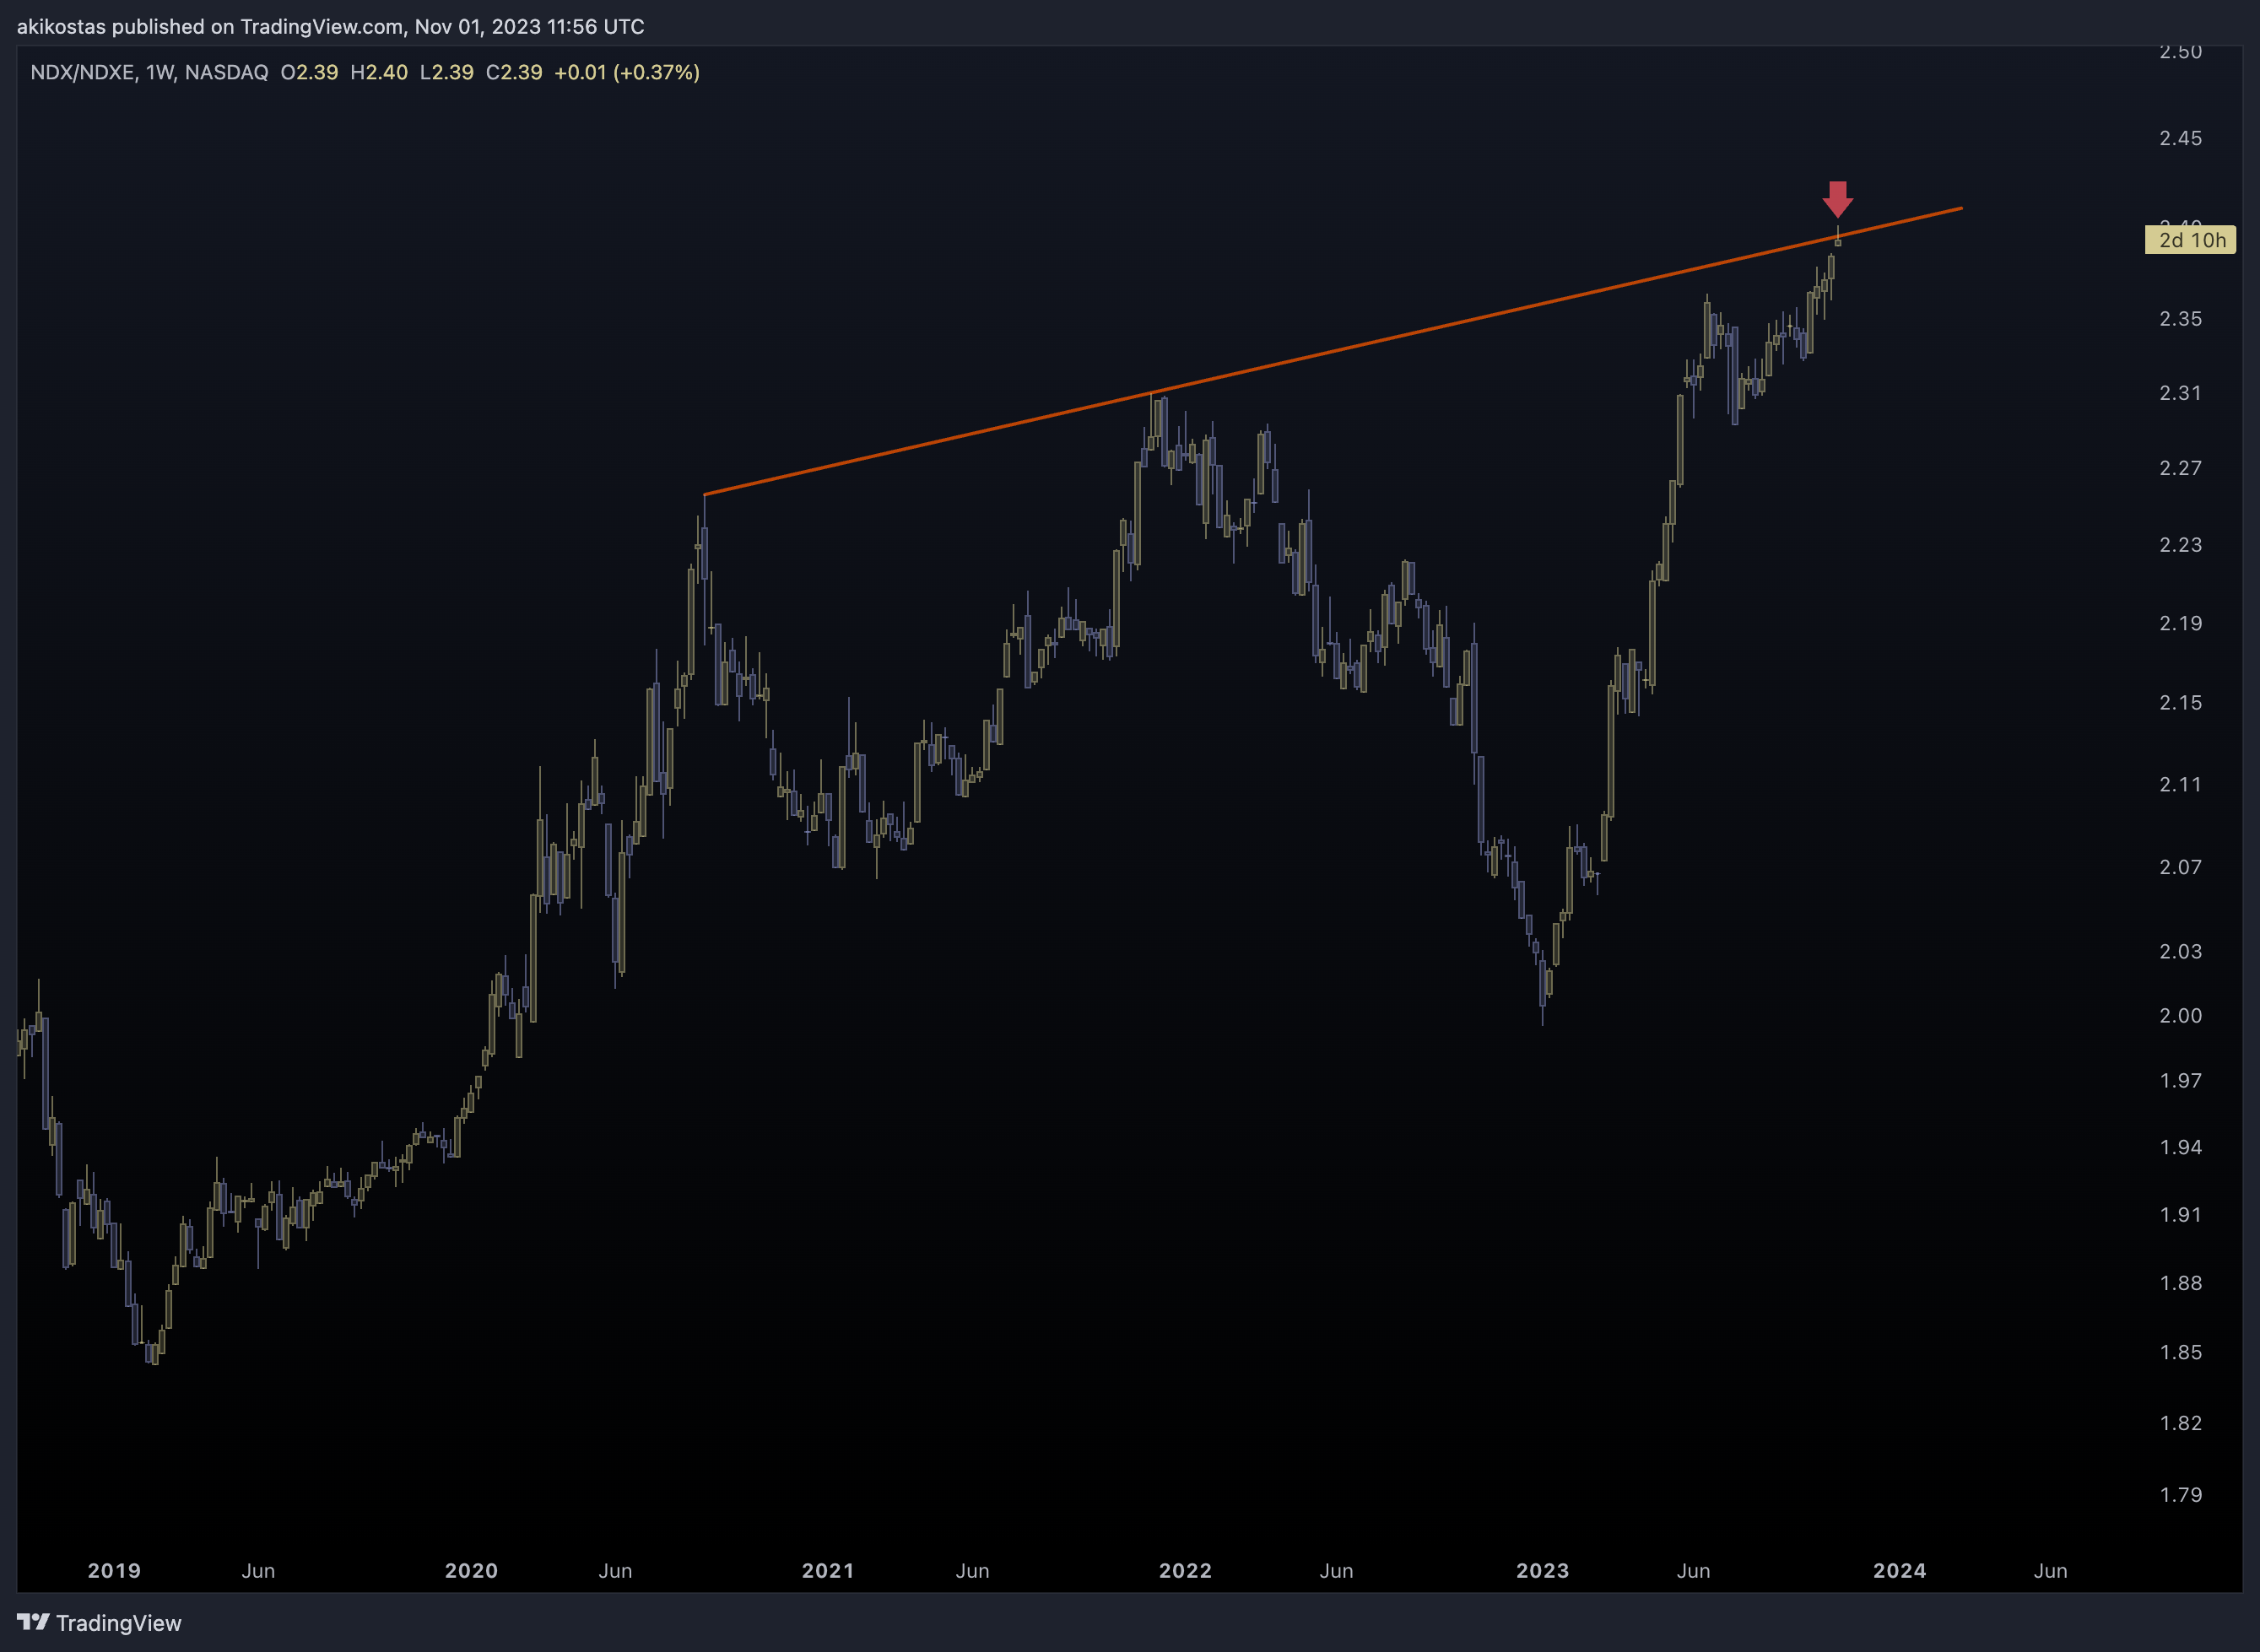Click the 2020 time axis label
Screen dimensions: 2260x1652
471,1571
